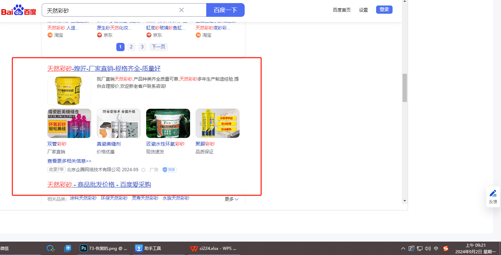The width and height of the screenshot is (501, 255).
Task: Click the 现货速发 caption
Action: 155,152
